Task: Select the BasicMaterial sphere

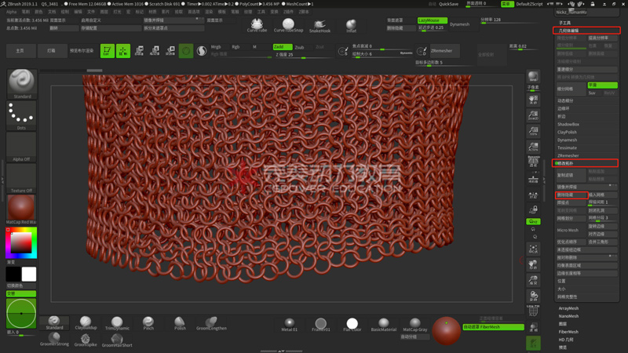Action: tap(384, 324)
